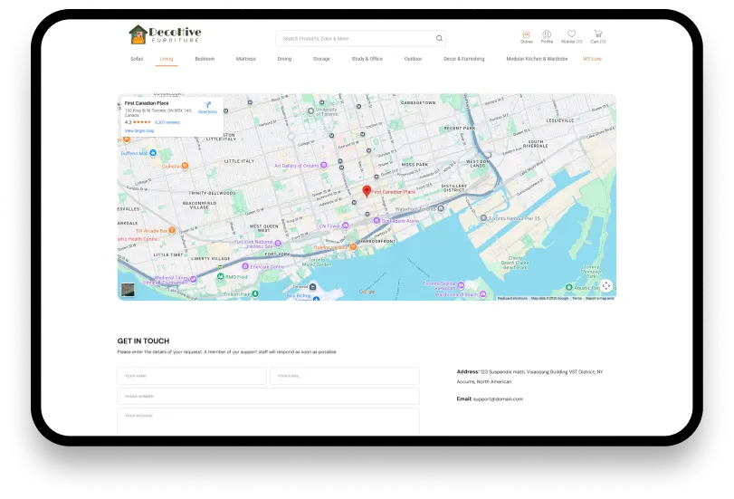Click the Tilt Arcade Bar marker
The width and height of the screenshot is (734, 499).
[x=172, y=230]
